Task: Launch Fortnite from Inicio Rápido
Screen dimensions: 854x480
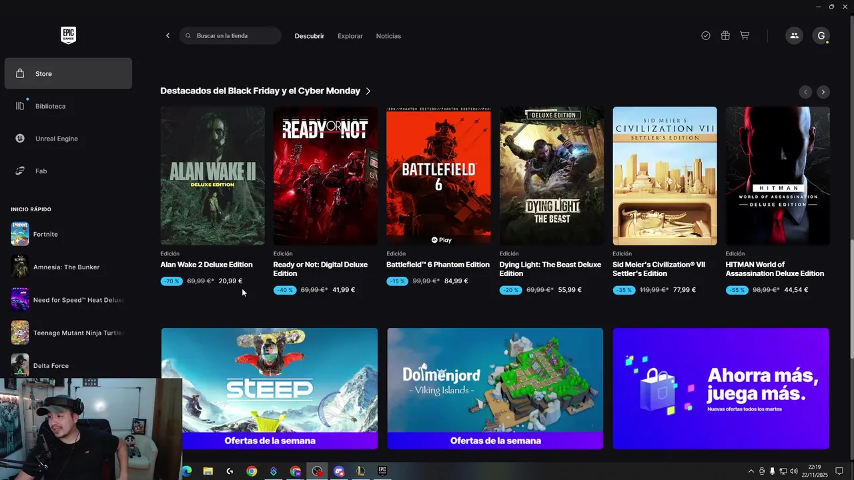Action: [68, 234]
